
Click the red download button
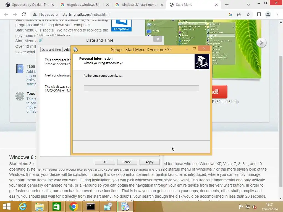pyautogui.click(x=220, y=92)
